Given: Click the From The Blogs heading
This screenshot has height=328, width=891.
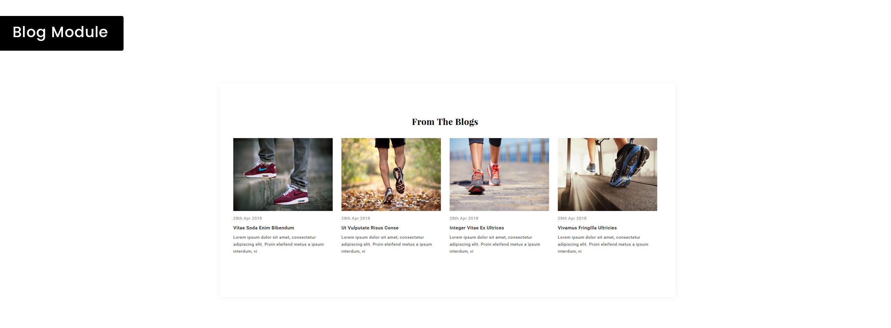Looking at the screenshot, I should click(445, 122).
